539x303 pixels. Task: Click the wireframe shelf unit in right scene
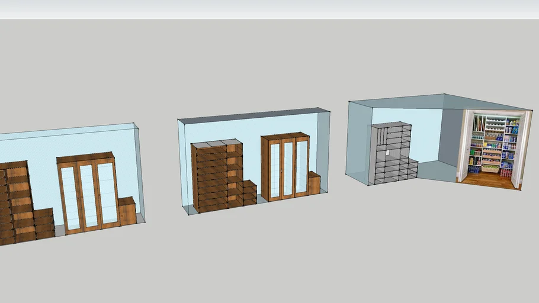(391, 155)
